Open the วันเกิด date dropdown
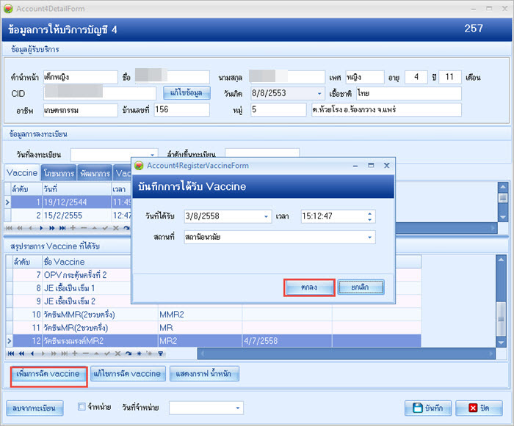This screenshot has width=514, height=426. pyautogui.click(x=319, y=94)
